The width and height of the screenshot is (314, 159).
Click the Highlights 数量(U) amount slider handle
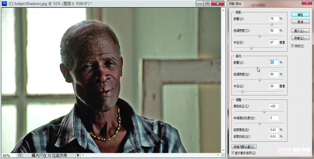[x=257, y=68]
